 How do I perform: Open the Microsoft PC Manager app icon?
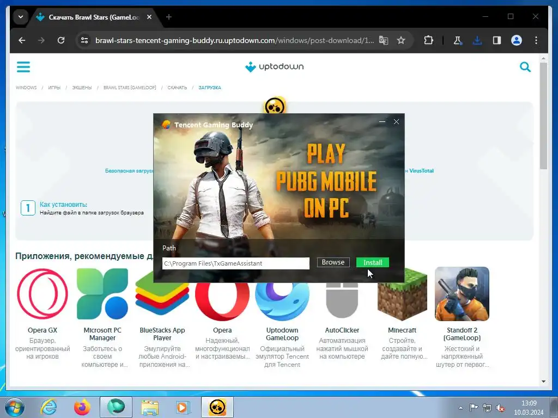(102, 294)
